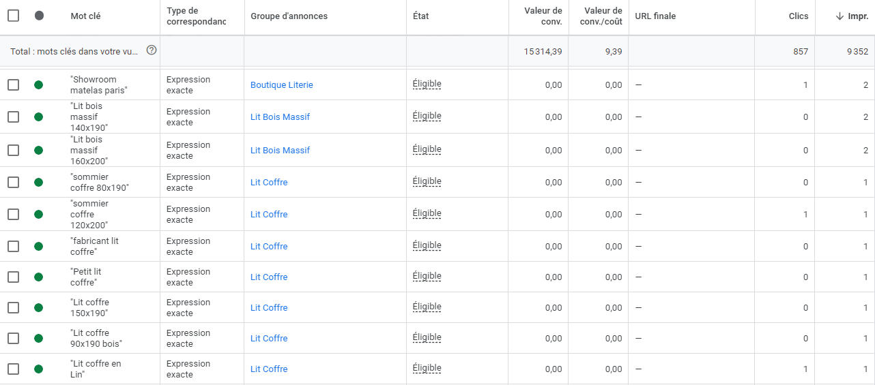The height and width of the screenshot is (385, 875).
Task: Click the Groupe d'annonces column header
Action: click(x=289, y=16)
